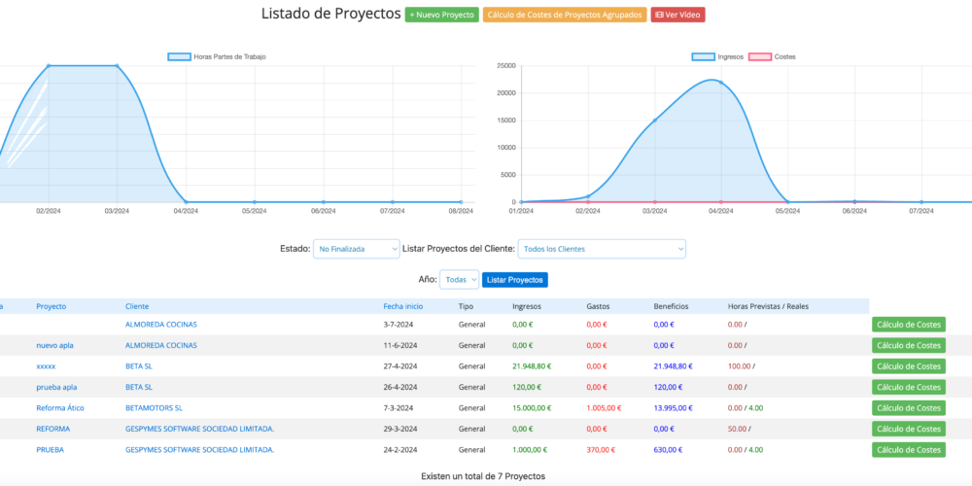Sort table by Cliente column header
Image resolution: width=972 pixels, height=486 pixels.
click(x=137, y=306)
